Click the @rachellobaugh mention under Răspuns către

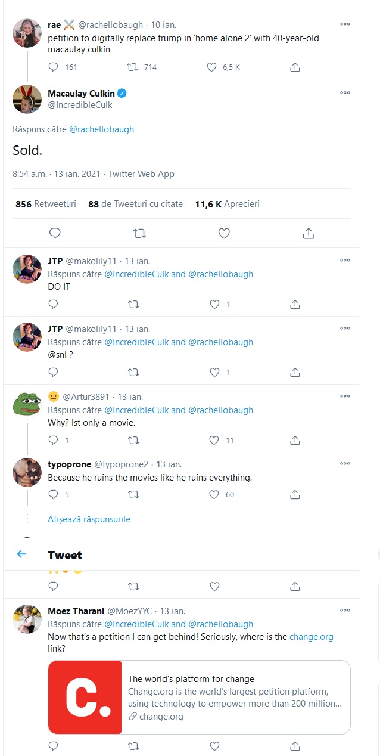coord(102,129)
